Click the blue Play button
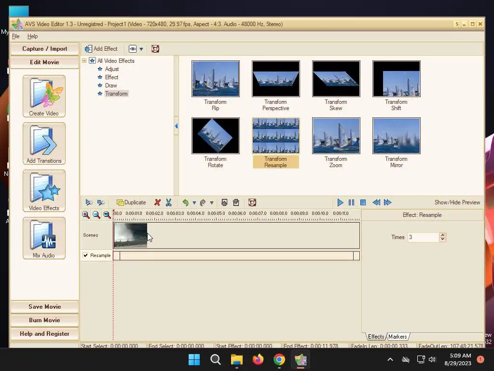Viewport: 494px width, 371px height. coord(340,202)
